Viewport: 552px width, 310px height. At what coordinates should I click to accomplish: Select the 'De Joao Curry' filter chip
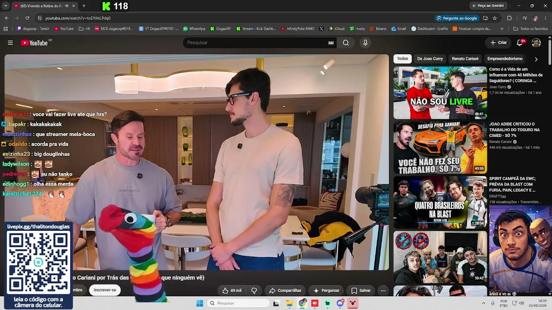tap(430, 59)
